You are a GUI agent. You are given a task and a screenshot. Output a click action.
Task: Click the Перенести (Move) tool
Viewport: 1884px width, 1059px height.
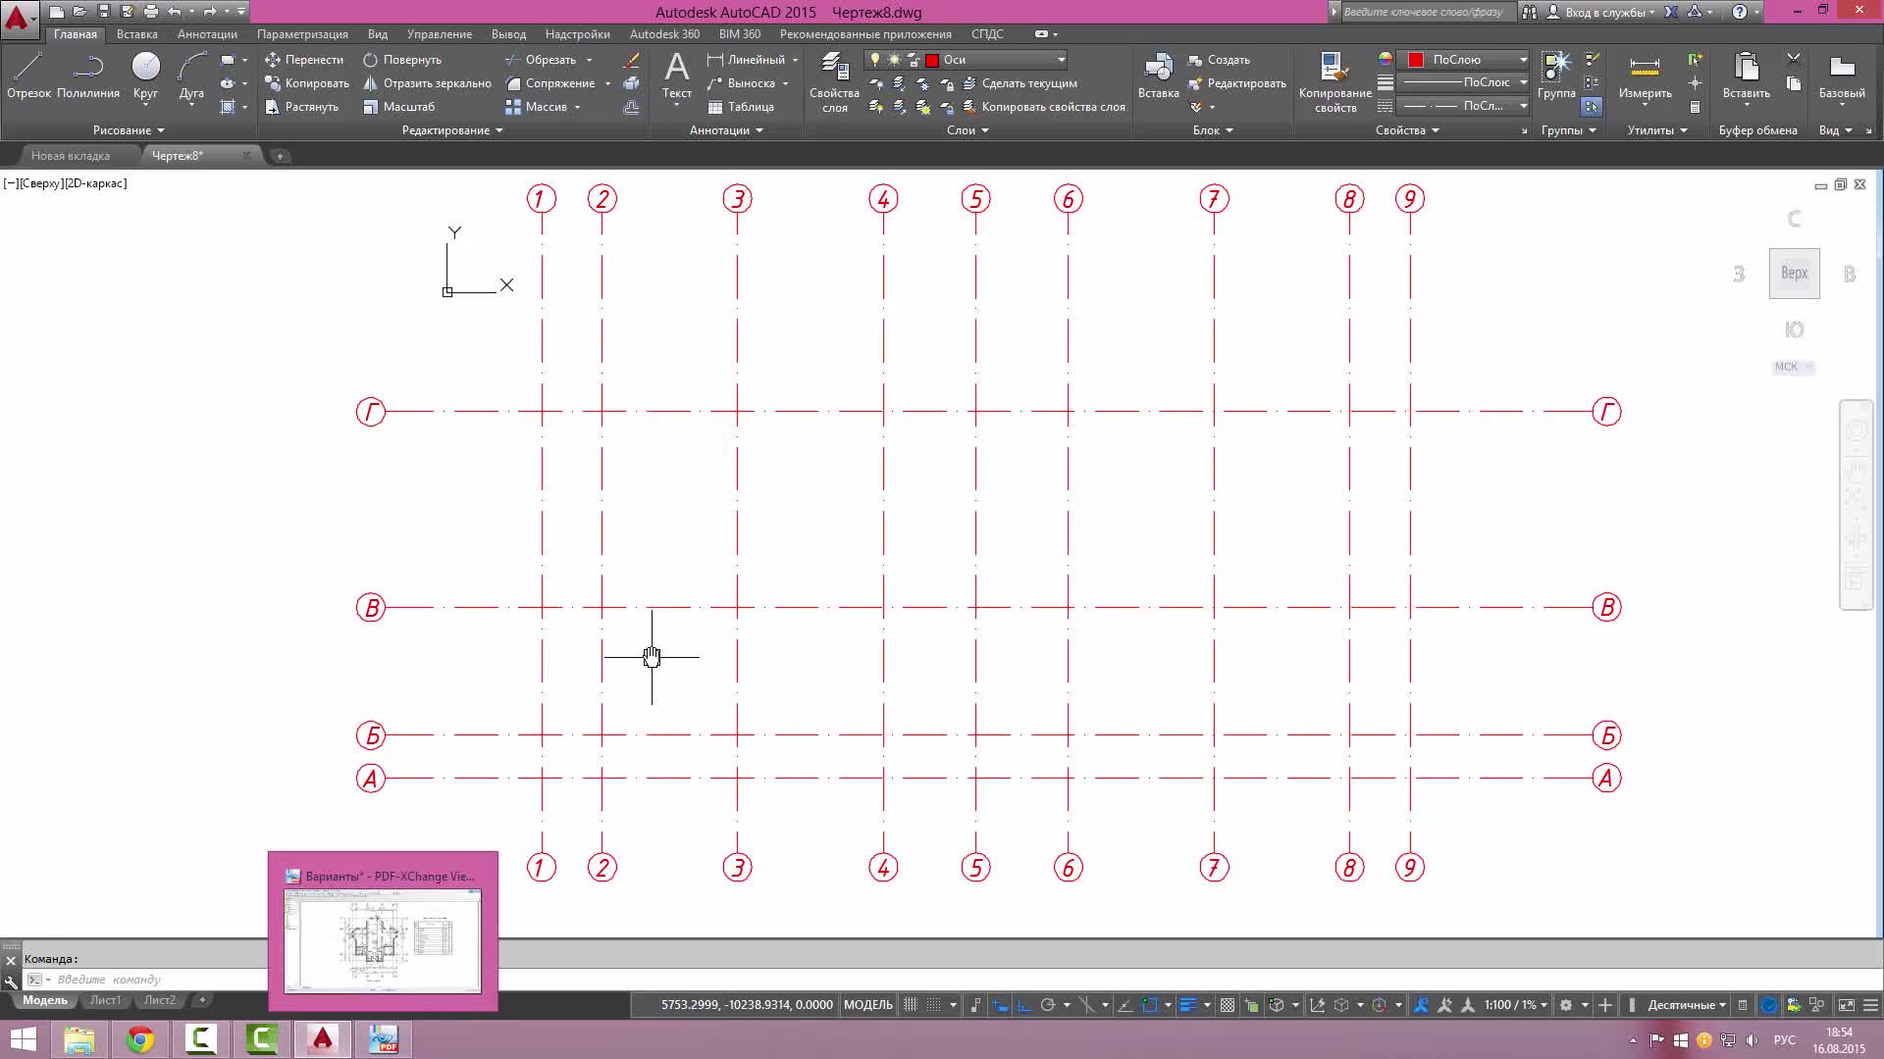[304, 60]
